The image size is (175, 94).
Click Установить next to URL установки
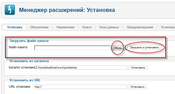[x=137, y=87]
